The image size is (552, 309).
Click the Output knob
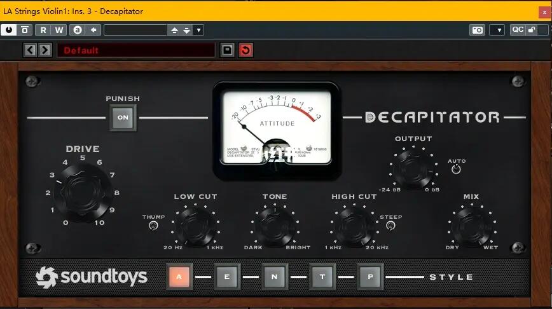click(413, 169)
